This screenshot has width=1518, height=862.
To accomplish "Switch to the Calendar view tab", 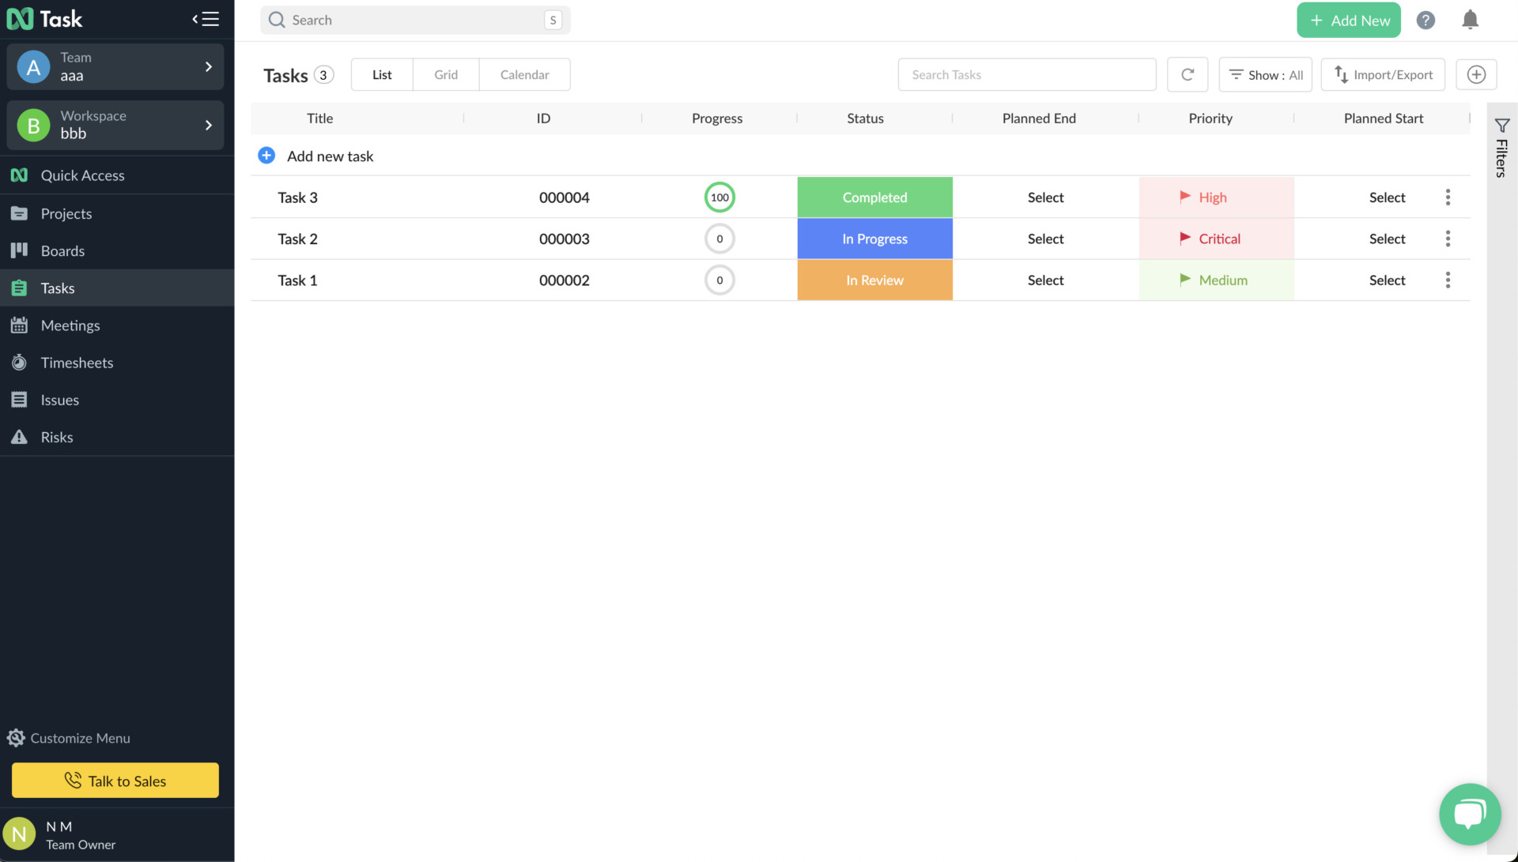I will [524, 74].
